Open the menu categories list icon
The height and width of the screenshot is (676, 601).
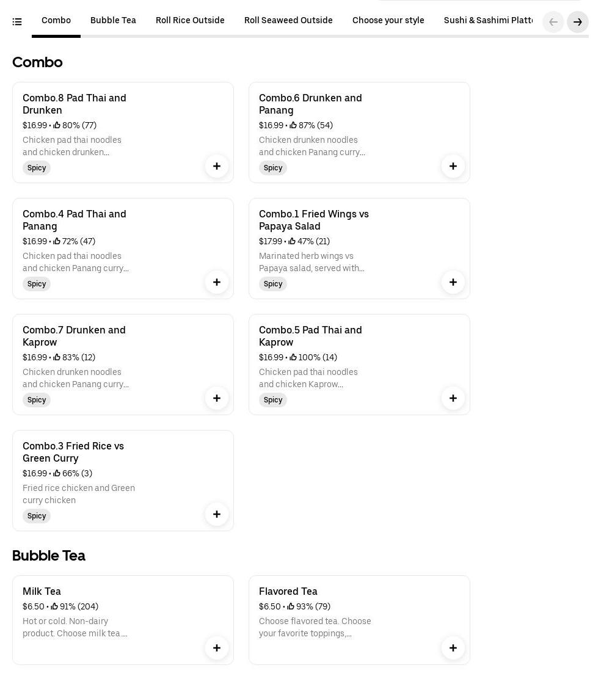click(17, 22)
